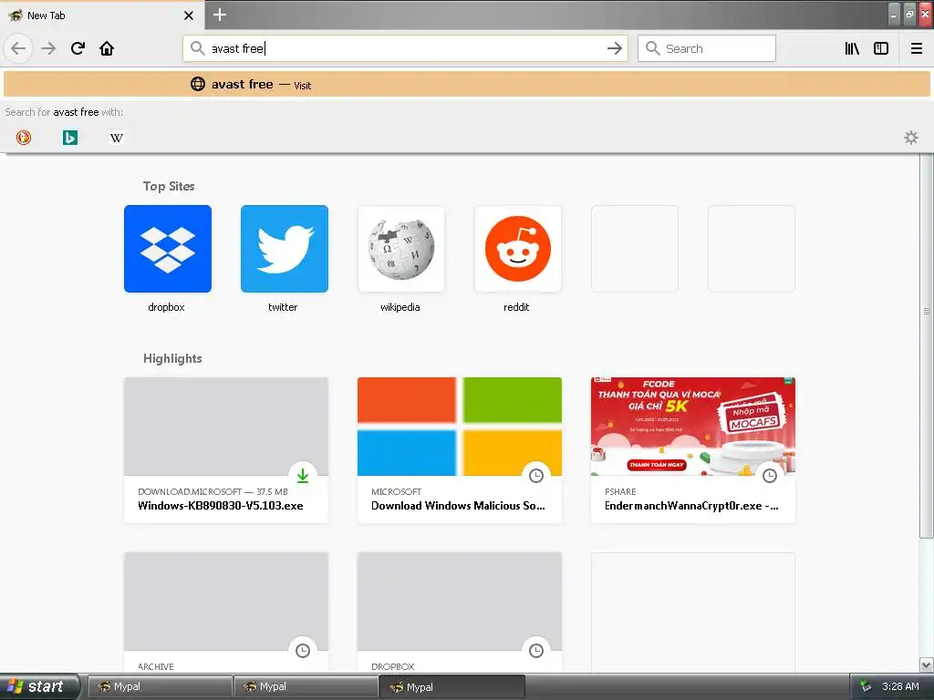Screen dimensions: 934x700
Task: Click the 'dropbox' label under its tile
Action: [x=166, y=307]
